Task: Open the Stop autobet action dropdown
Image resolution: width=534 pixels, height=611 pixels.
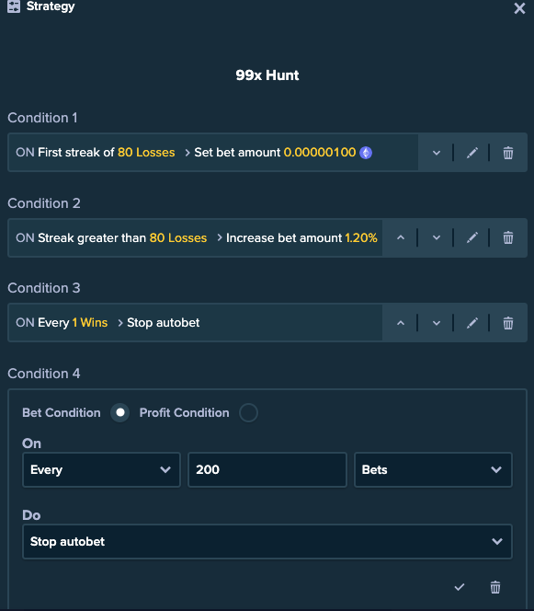Action: [267, 542]
